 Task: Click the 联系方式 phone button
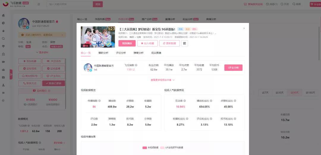click(30, 83)
